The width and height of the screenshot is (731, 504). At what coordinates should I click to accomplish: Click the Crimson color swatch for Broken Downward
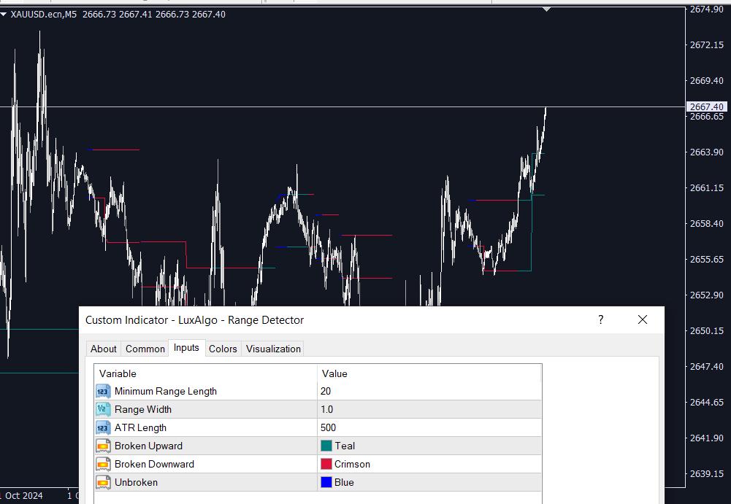click(x=326, y=464)
